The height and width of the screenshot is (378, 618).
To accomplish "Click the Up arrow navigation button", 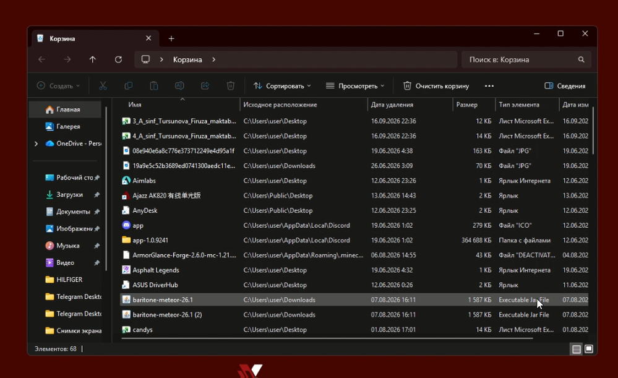I will pyautogui.click(x=93, y=59).
